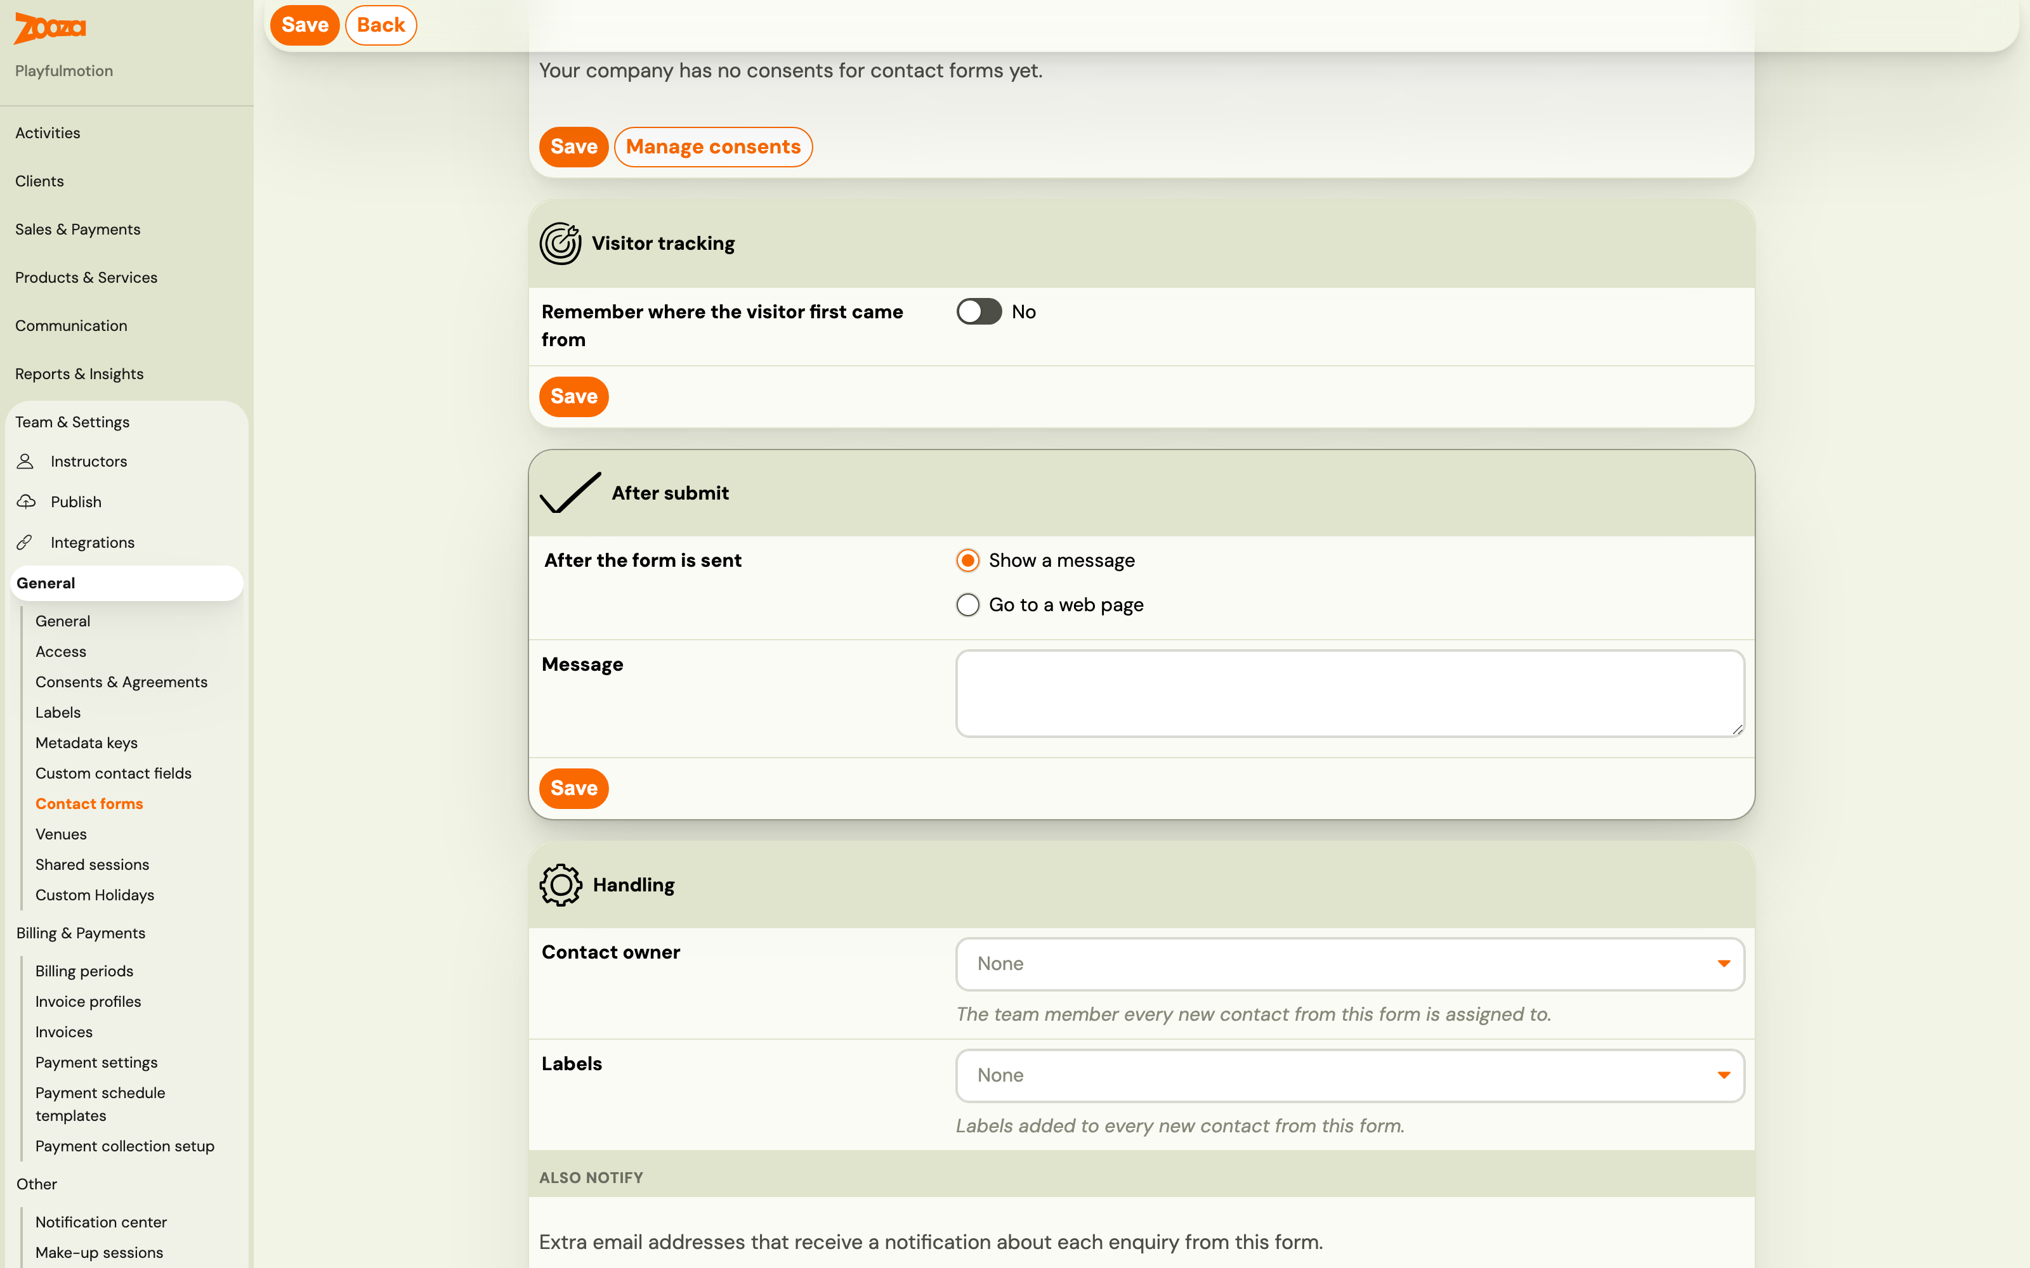
Task: Open the Activities menu
Action: [x=48, y=133]
